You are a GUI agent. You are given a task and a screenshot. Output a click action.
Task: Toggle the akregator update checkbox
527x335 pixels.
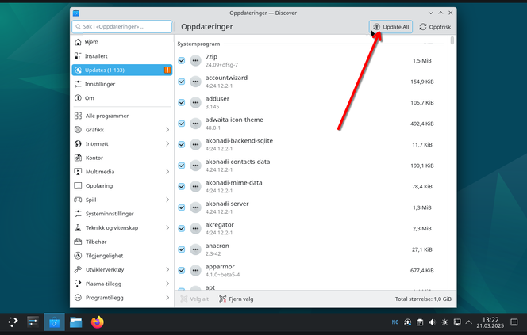pos(182,228)
